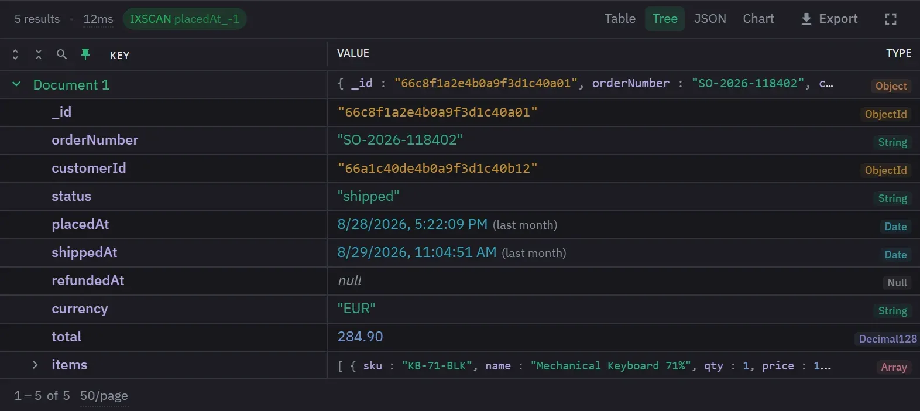Select the currency key
The image size is (920, 411).
80,309
